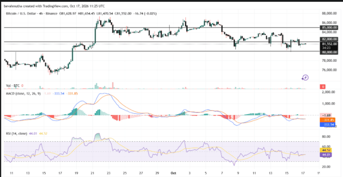This screenshot has width=343, height=177.
Task: Click the 60.00 RSI axis label
Action: click(x=327, y=146)
